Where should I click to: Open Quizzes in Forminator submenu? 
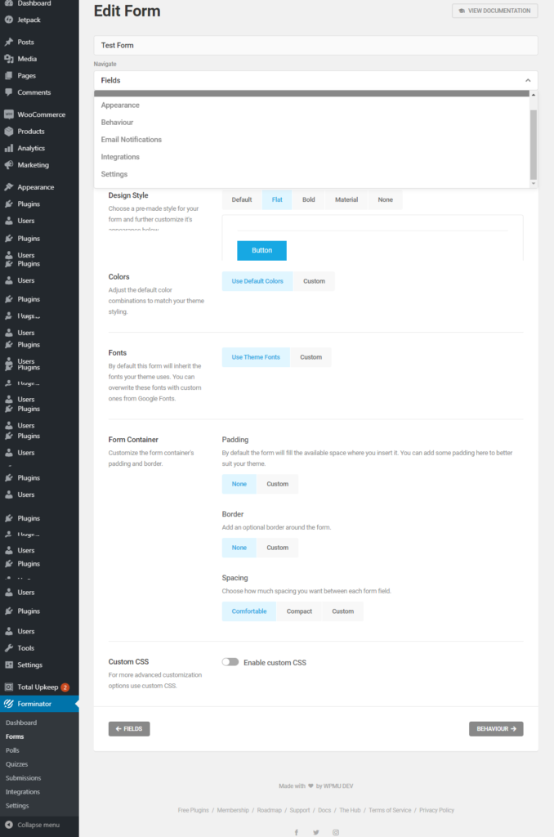click(16, 764)
